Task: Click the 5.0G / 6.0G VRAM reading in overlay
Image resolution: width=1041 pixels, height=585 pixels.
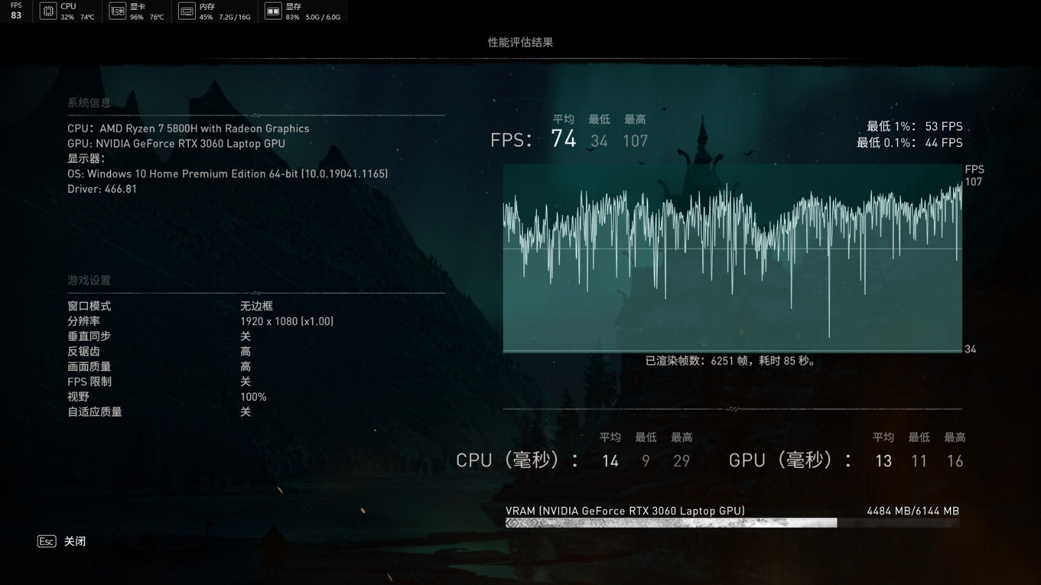Action: [x=323, y=17]
